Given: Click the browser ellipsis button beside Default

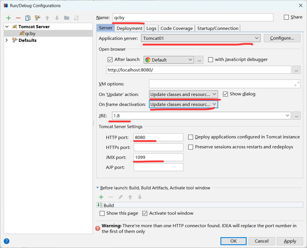Looking at the screenshot, I should coord(199,60).
